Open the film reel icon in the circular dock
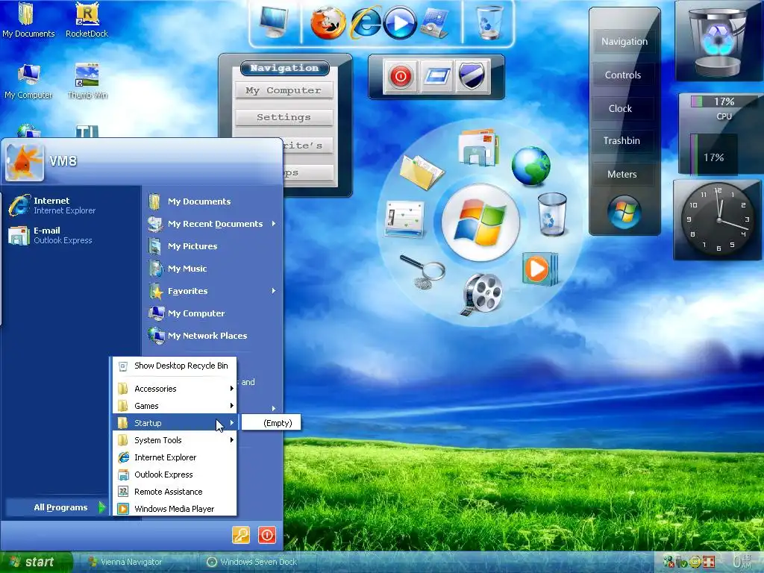The width and height of the screenshot is (764, 573). point(481,294)
